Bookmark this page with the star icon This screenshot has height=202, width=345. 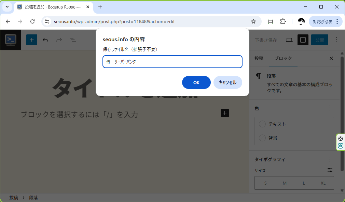click(x=253, y=21)
